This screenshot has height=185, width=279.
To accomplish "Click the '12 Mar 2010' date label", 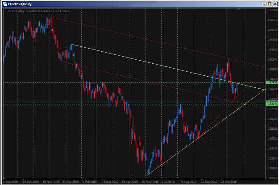I will [110, 182].
